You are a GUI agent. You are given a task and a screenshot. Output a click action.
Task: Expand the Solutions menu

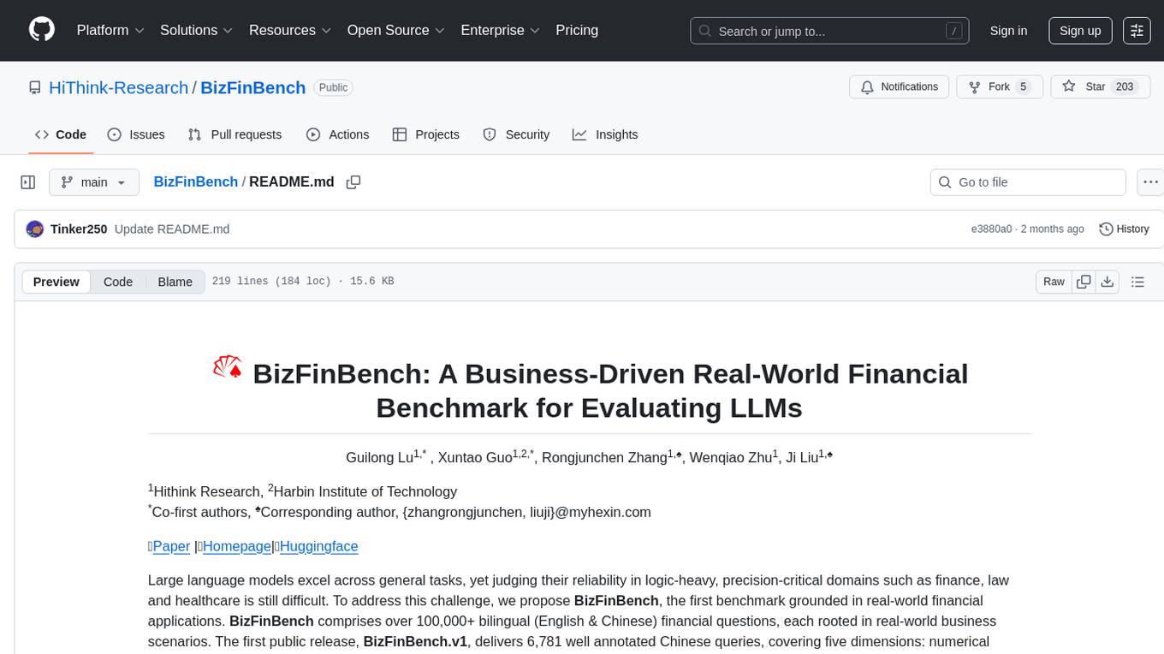[197, 30]
